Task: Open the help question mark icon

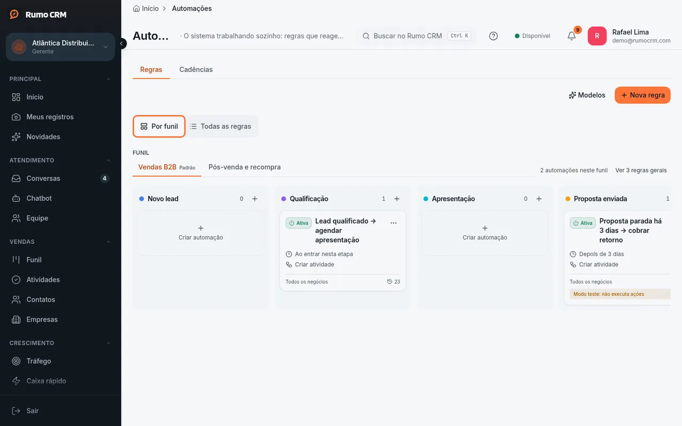Action: point(493,36)
